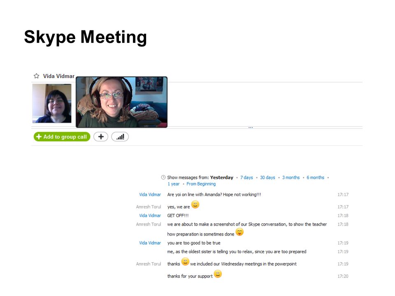The height and width of the screenshot is (296, 395).
Task: Show messages from the last 1 year
Action: (174, 184)
